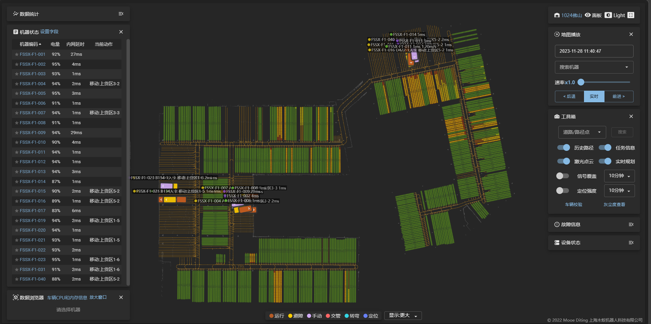Open the 车辆校验 link
651x324 pixels.
tap(573, 205)
